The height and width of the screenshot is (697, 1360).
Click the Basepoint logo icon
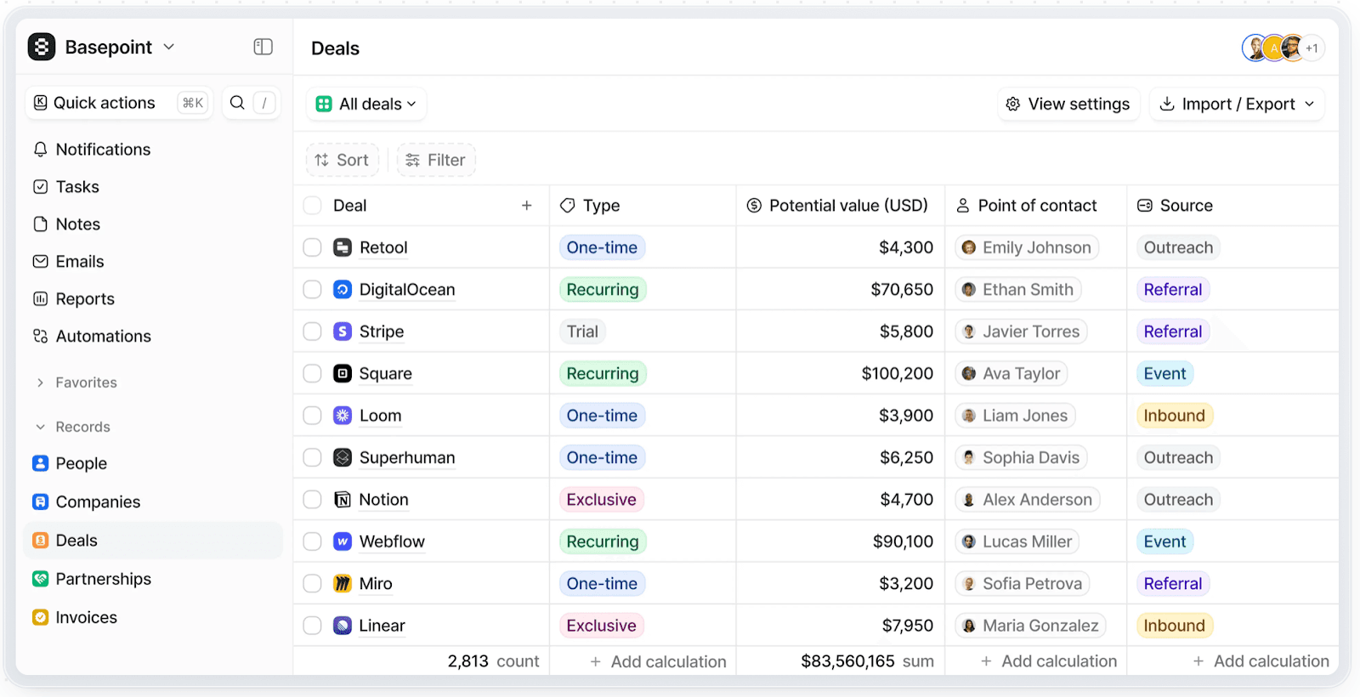point(42,47)
